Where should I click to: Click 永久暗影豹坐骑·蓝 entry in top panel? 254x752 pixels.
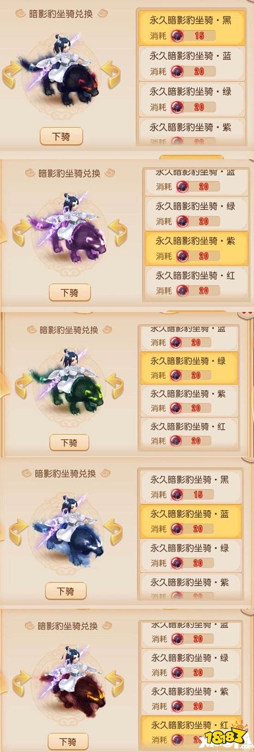pyautogui.click(x=191, y=63)
